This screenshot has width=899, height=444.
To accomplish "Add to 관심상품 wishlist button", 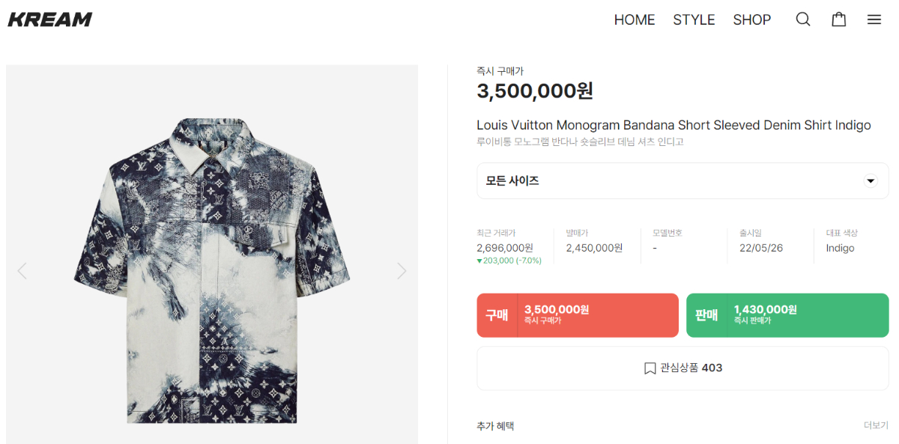I will (x=682, y=368).
